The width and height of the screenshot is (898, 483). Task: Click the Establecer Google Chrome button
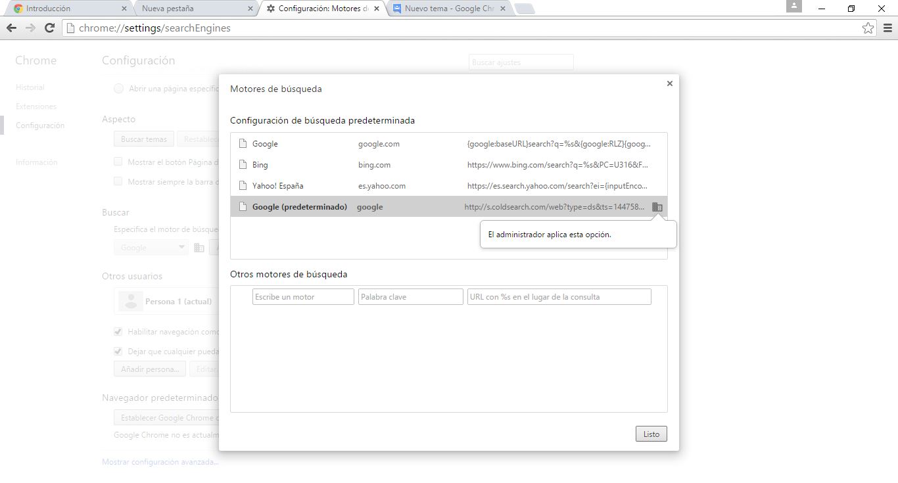point(166,418)
